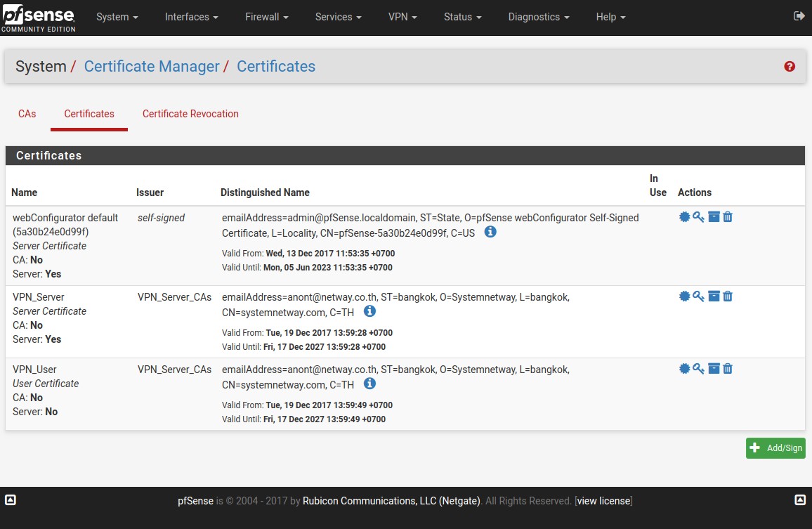Screen dimensions: 812x529
Task: Open the red help question mark icon
Action: tap(790, 67)
